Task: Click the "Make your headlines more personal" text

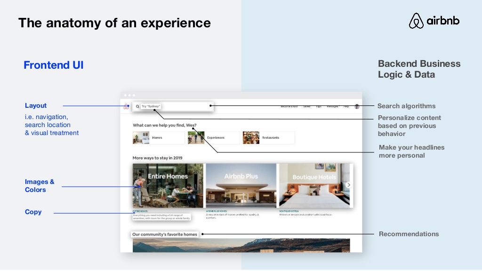Action: pyautogui.click(x=411, y=151)
